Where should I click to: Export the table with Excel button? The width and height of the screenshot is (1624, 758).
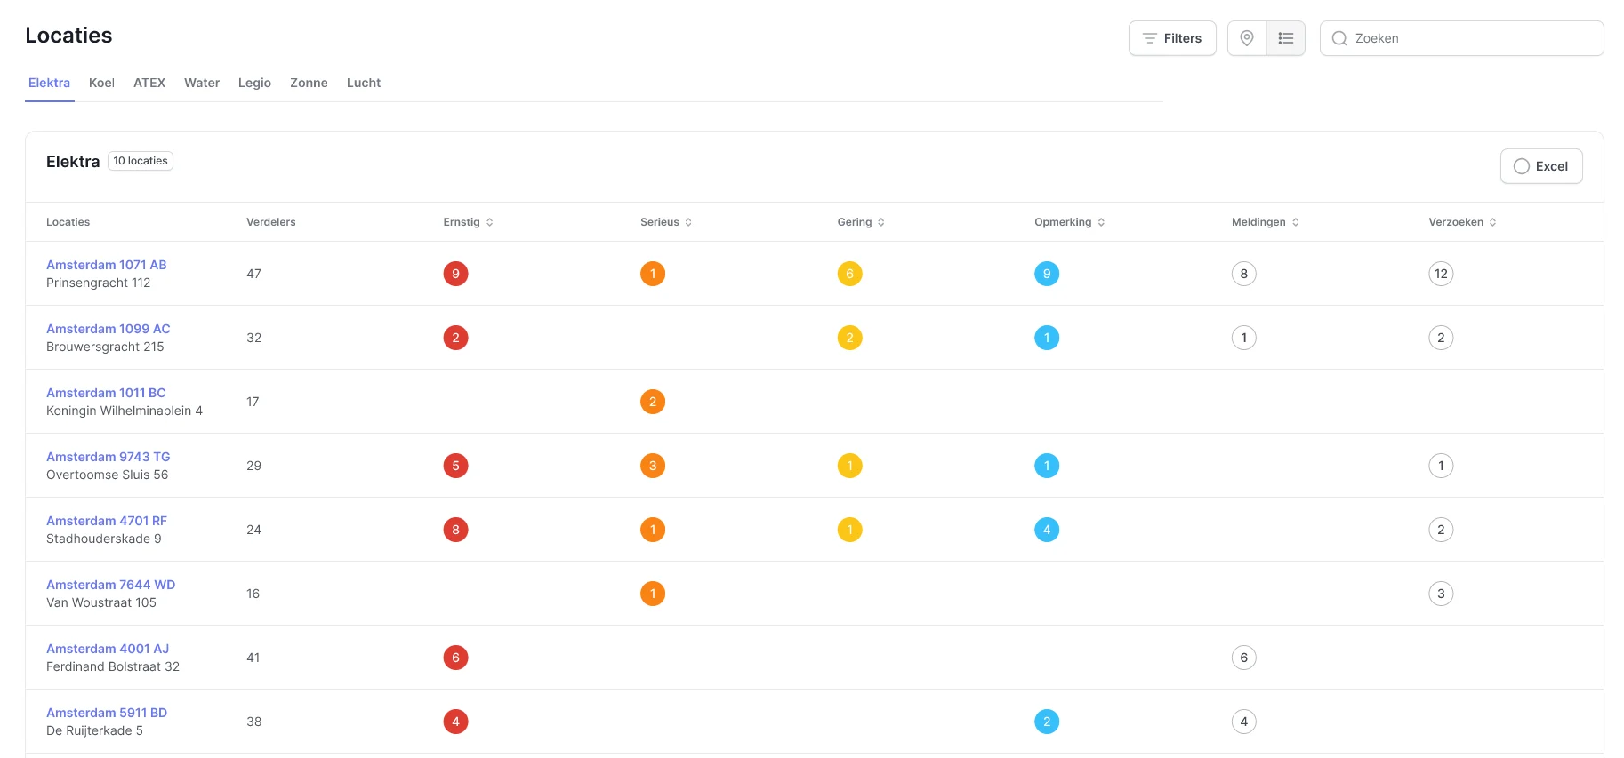[x=1541, y=166]
